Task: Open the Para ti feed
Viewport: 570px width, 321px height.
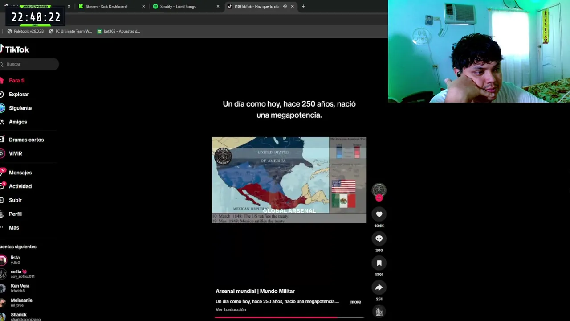Action: [x=16, y=81]
